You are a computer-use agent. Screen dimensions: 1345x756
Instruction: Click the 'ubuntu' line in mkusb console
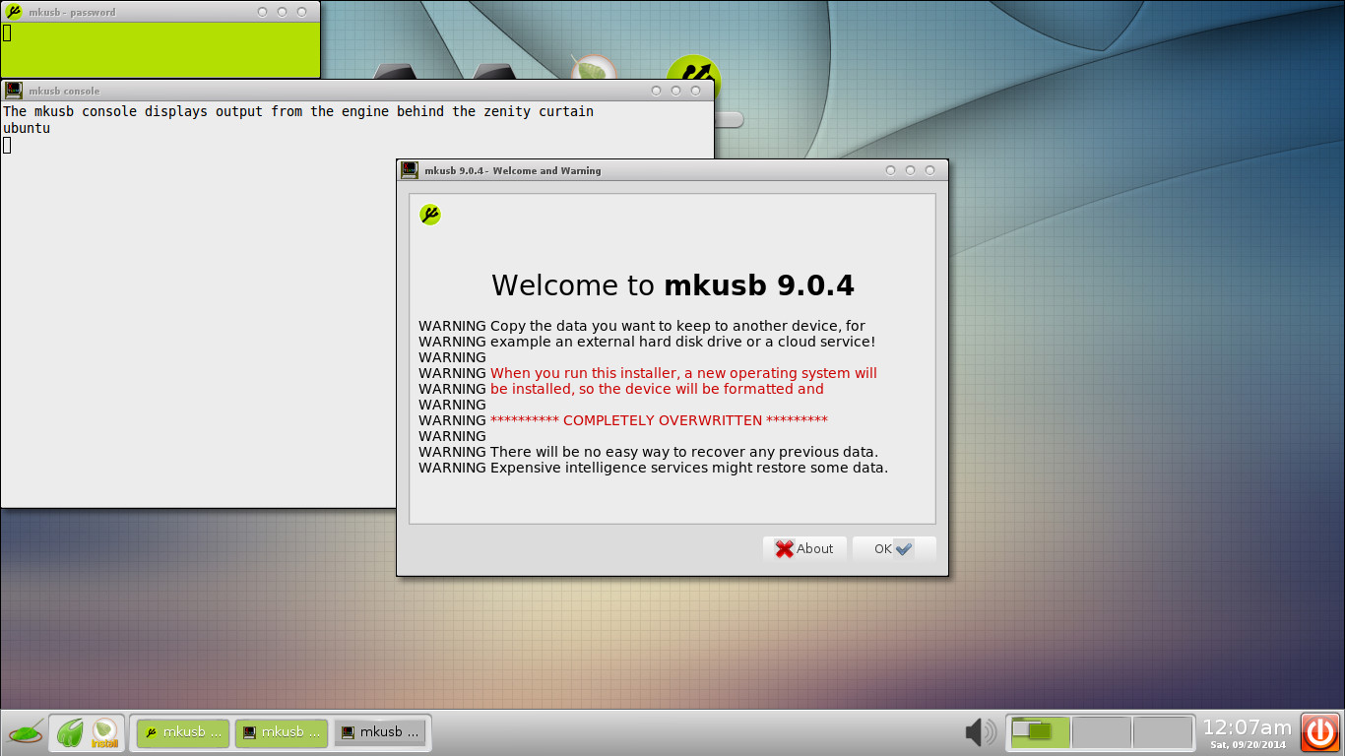(27, 128)
